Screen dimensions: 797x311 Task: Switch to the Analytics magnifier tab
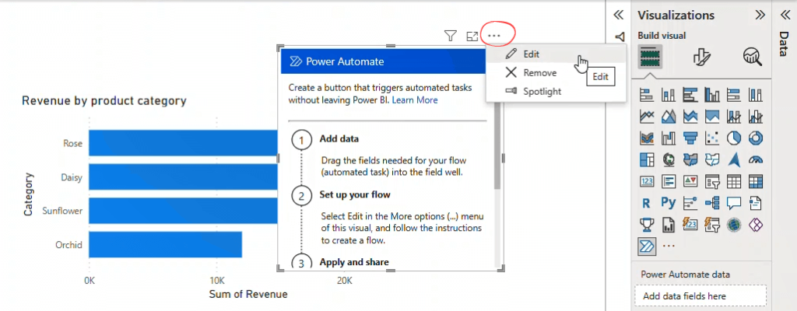[753, 57]
